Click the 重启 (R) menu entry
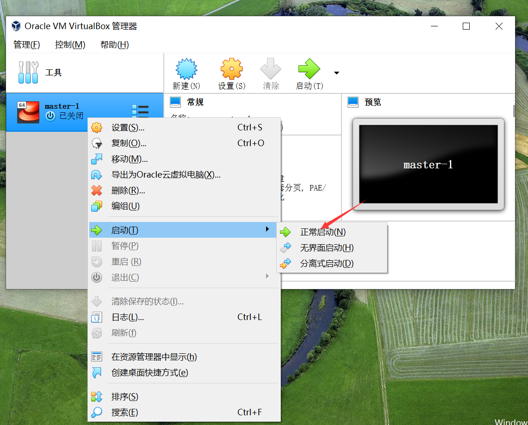The image size is (528, 425). (184, 262)
